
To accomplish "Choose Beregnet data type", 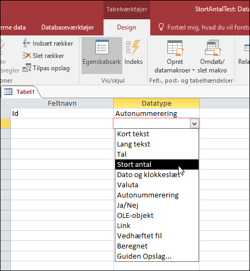I will click(x=157, y=246).
